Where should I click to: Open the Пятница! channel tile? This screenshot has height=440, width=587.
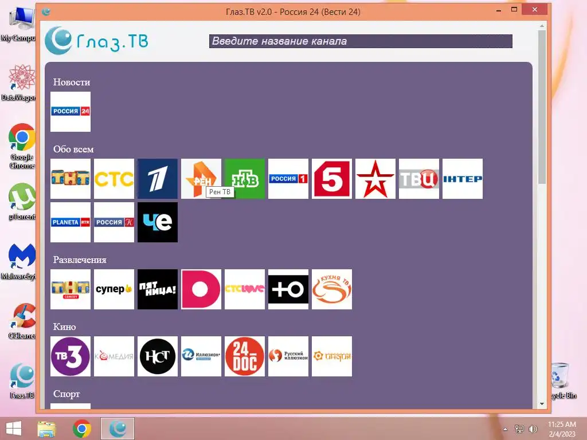tap(158, 289)
